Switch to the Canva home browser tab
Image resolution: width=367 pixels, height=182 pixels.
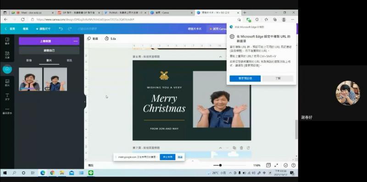(x=172, y=13)
